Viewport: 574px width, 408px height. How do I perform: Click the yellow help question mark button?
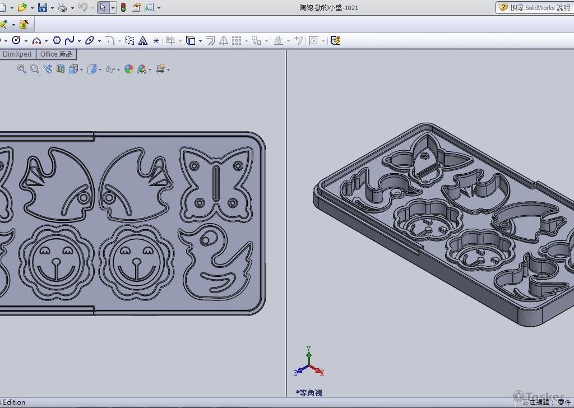coord(503,7)
